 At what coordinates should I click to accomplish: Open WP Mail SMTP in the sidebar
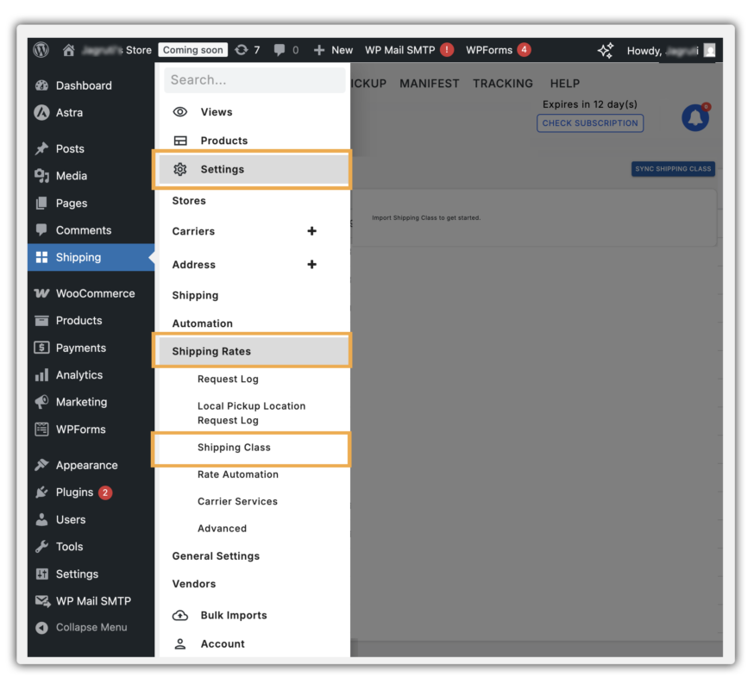click(x=93, y=600)
